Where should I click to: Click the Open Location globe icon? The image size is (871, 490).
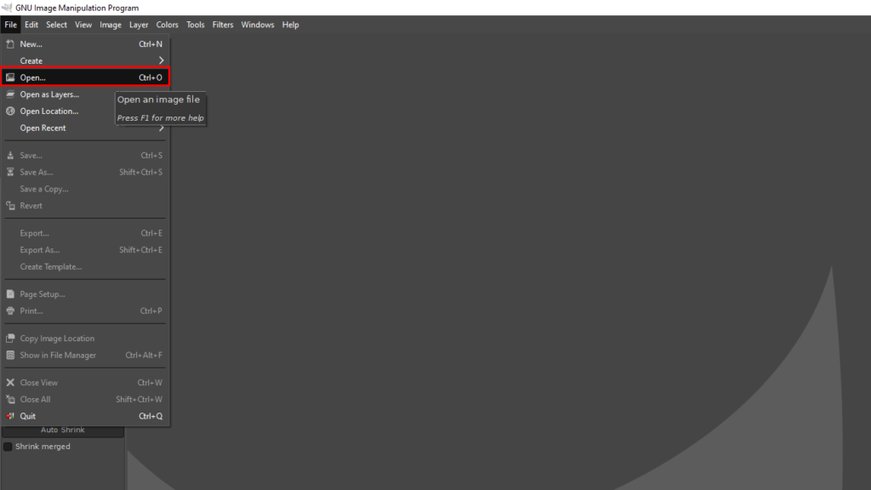click(x=10, y=111)
